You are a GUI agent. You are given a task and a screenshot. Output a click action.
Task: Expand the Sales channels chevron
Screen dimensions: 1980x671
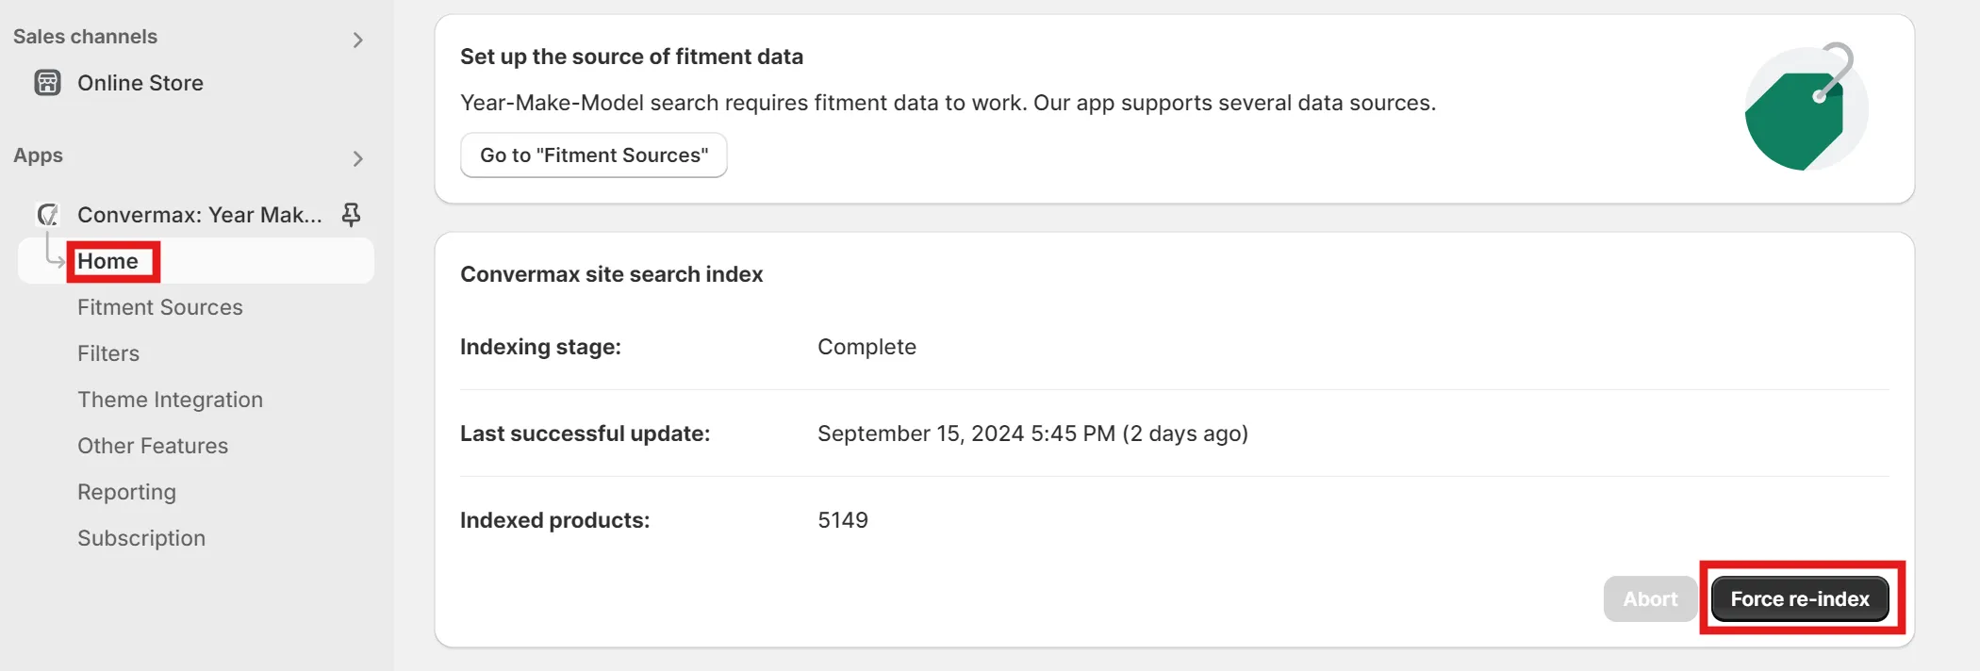357,40
